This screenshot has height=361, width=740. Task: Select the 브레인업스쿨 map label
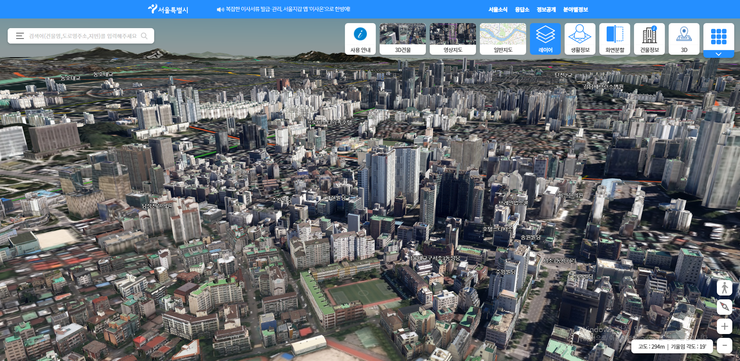[x=513, y=203]
